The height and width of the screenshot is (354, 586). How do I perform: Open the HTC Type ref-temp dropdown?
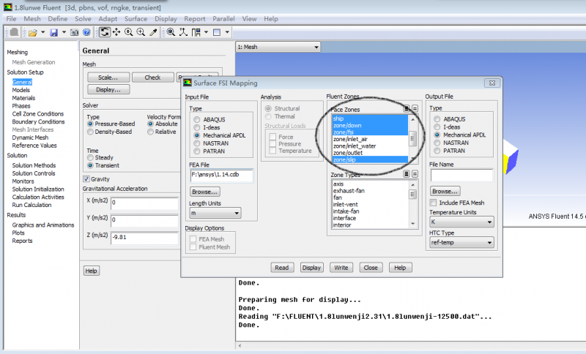461,243
